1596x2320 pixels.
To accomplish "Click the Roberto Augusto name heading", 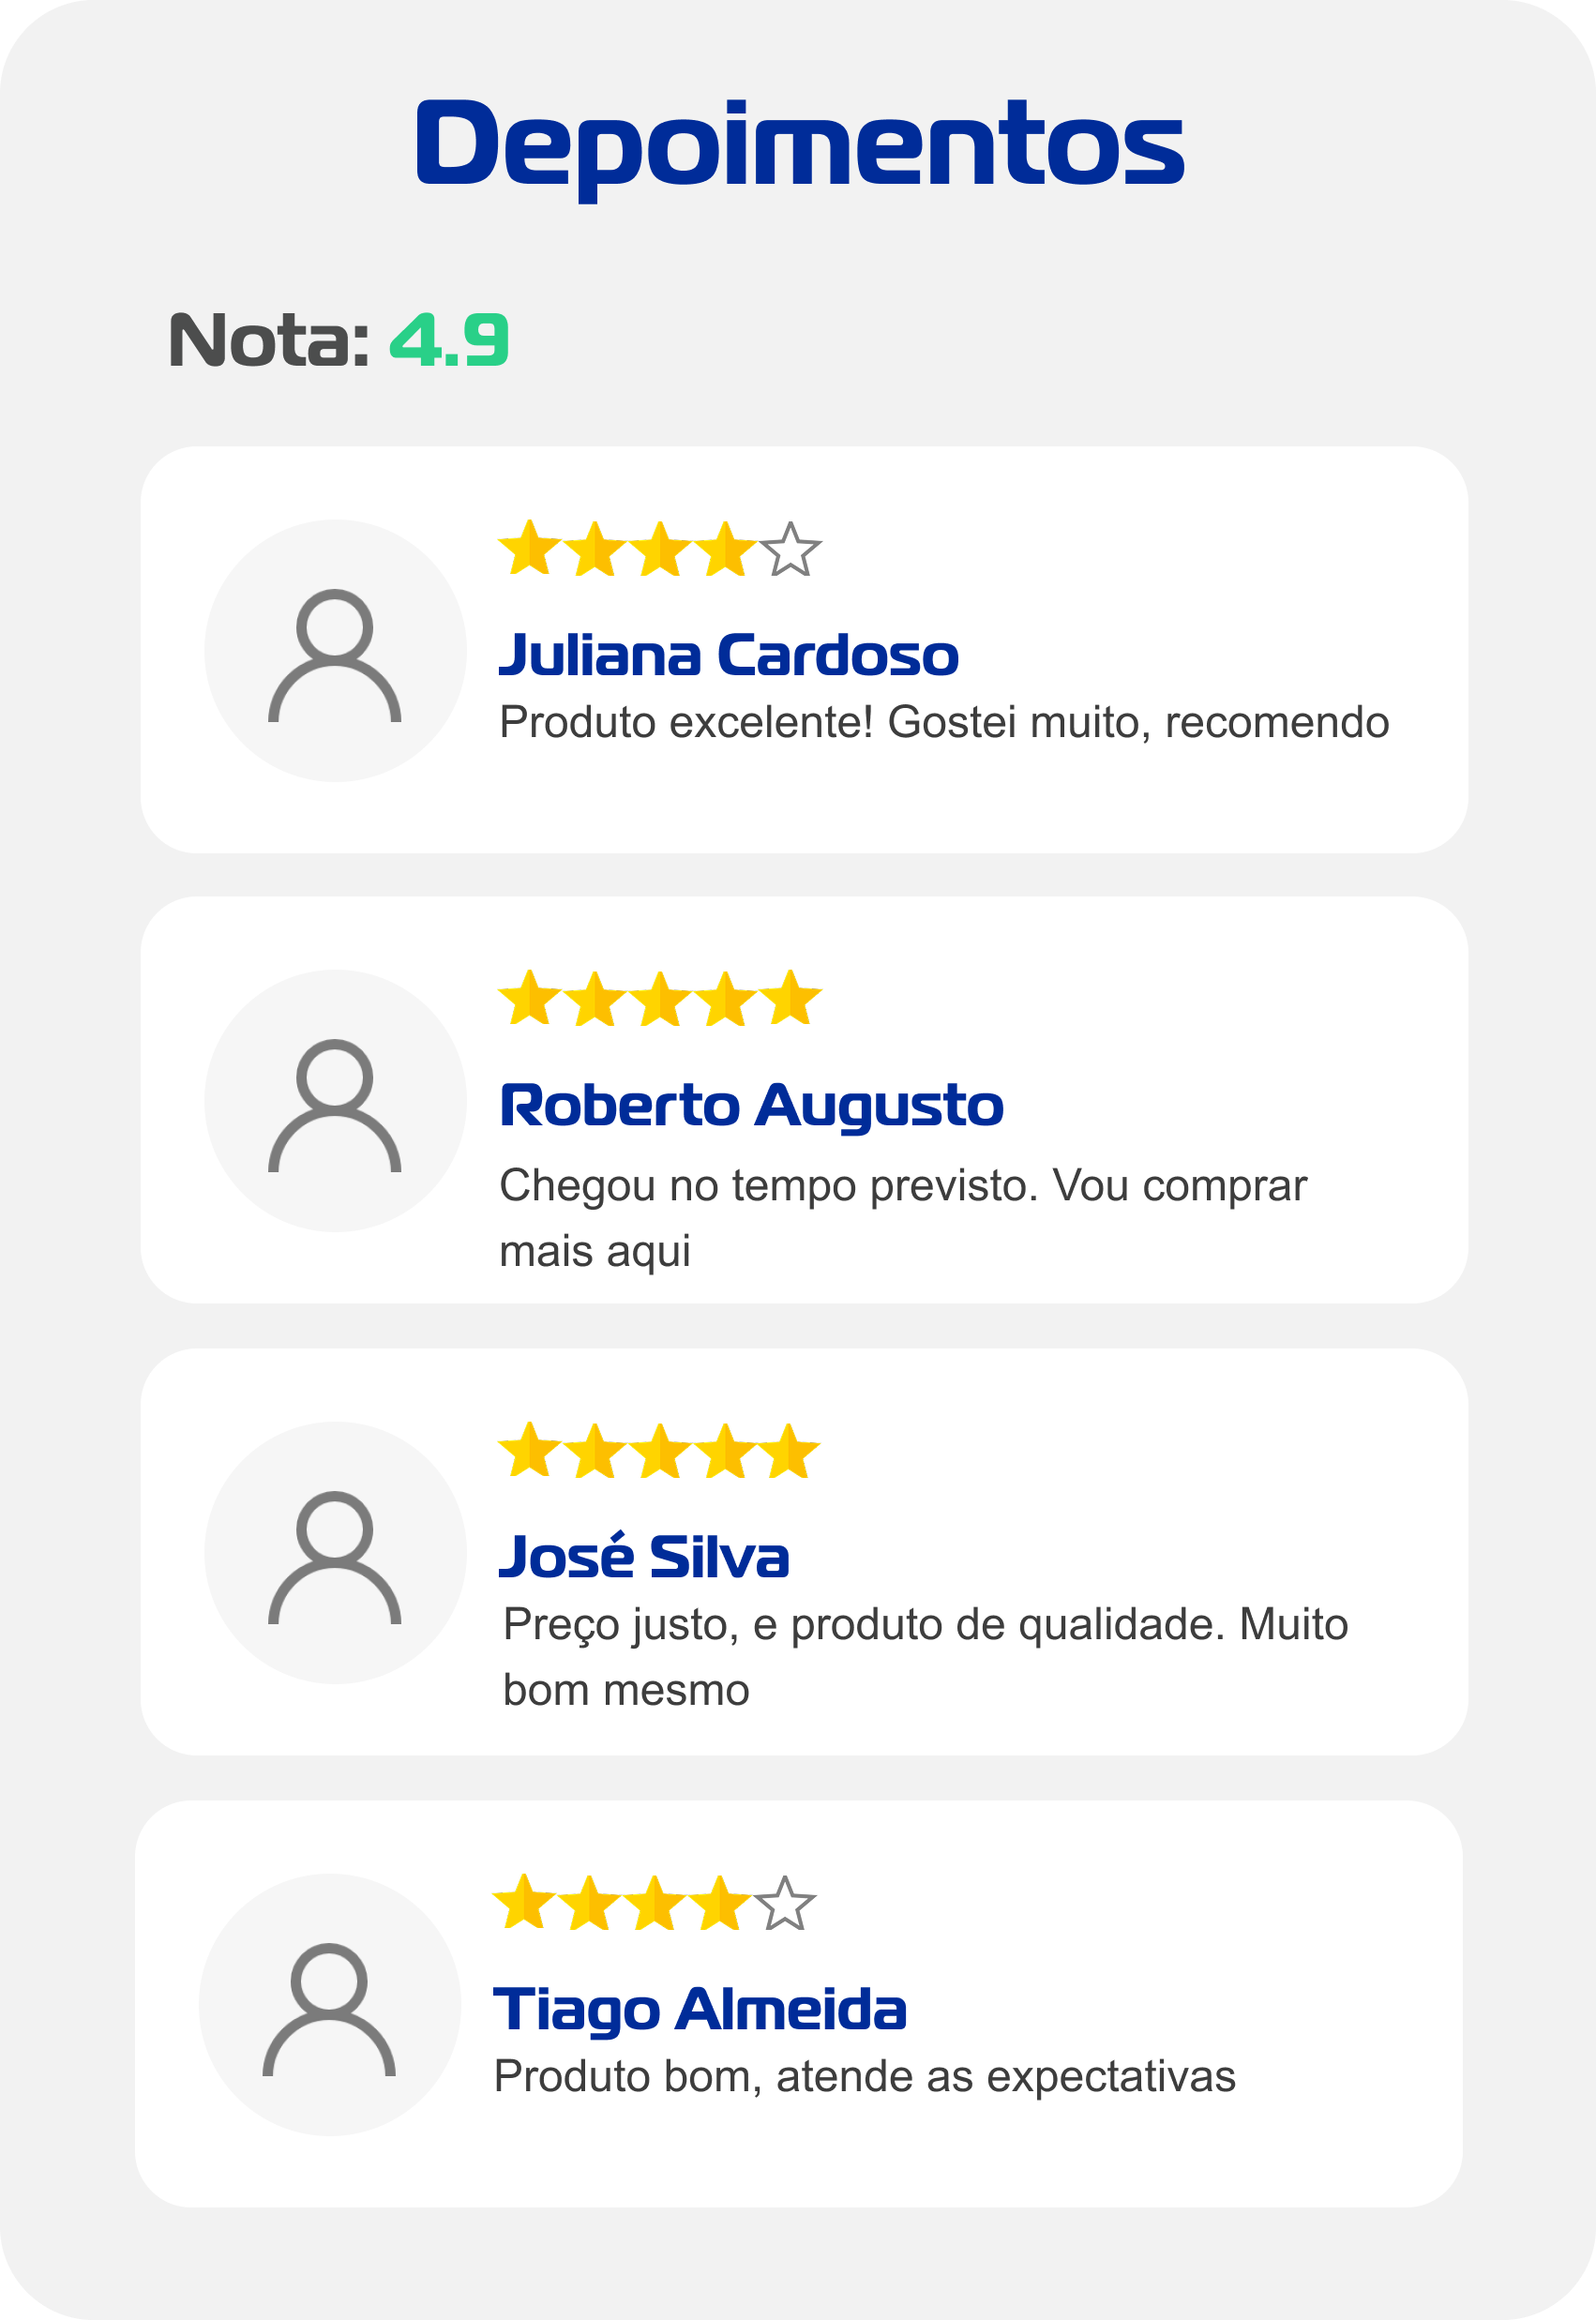I will tap(751, 1106).
